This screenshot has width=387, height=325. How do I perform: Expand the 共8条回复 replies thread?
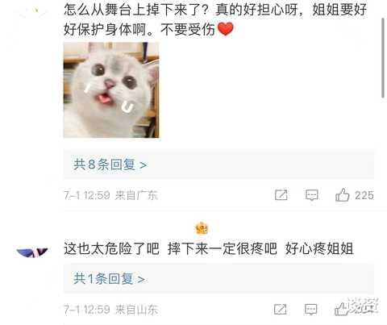coord(218,165)
